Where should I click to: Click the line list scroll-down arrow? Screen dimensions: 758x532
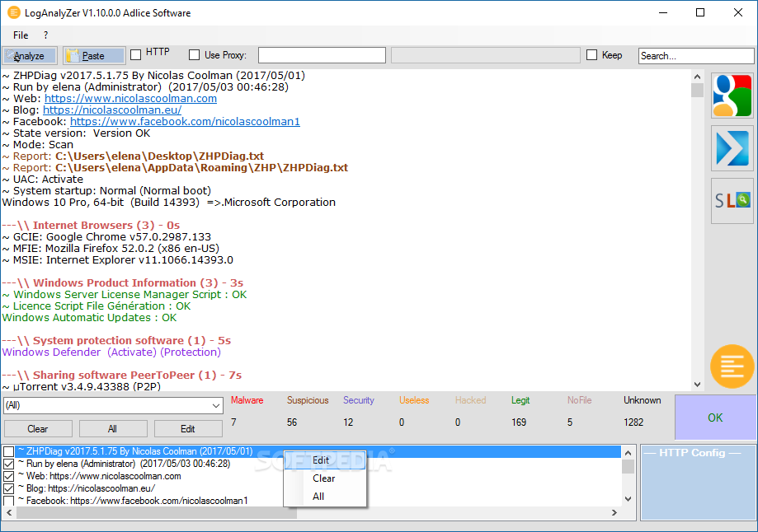point(628,499)
